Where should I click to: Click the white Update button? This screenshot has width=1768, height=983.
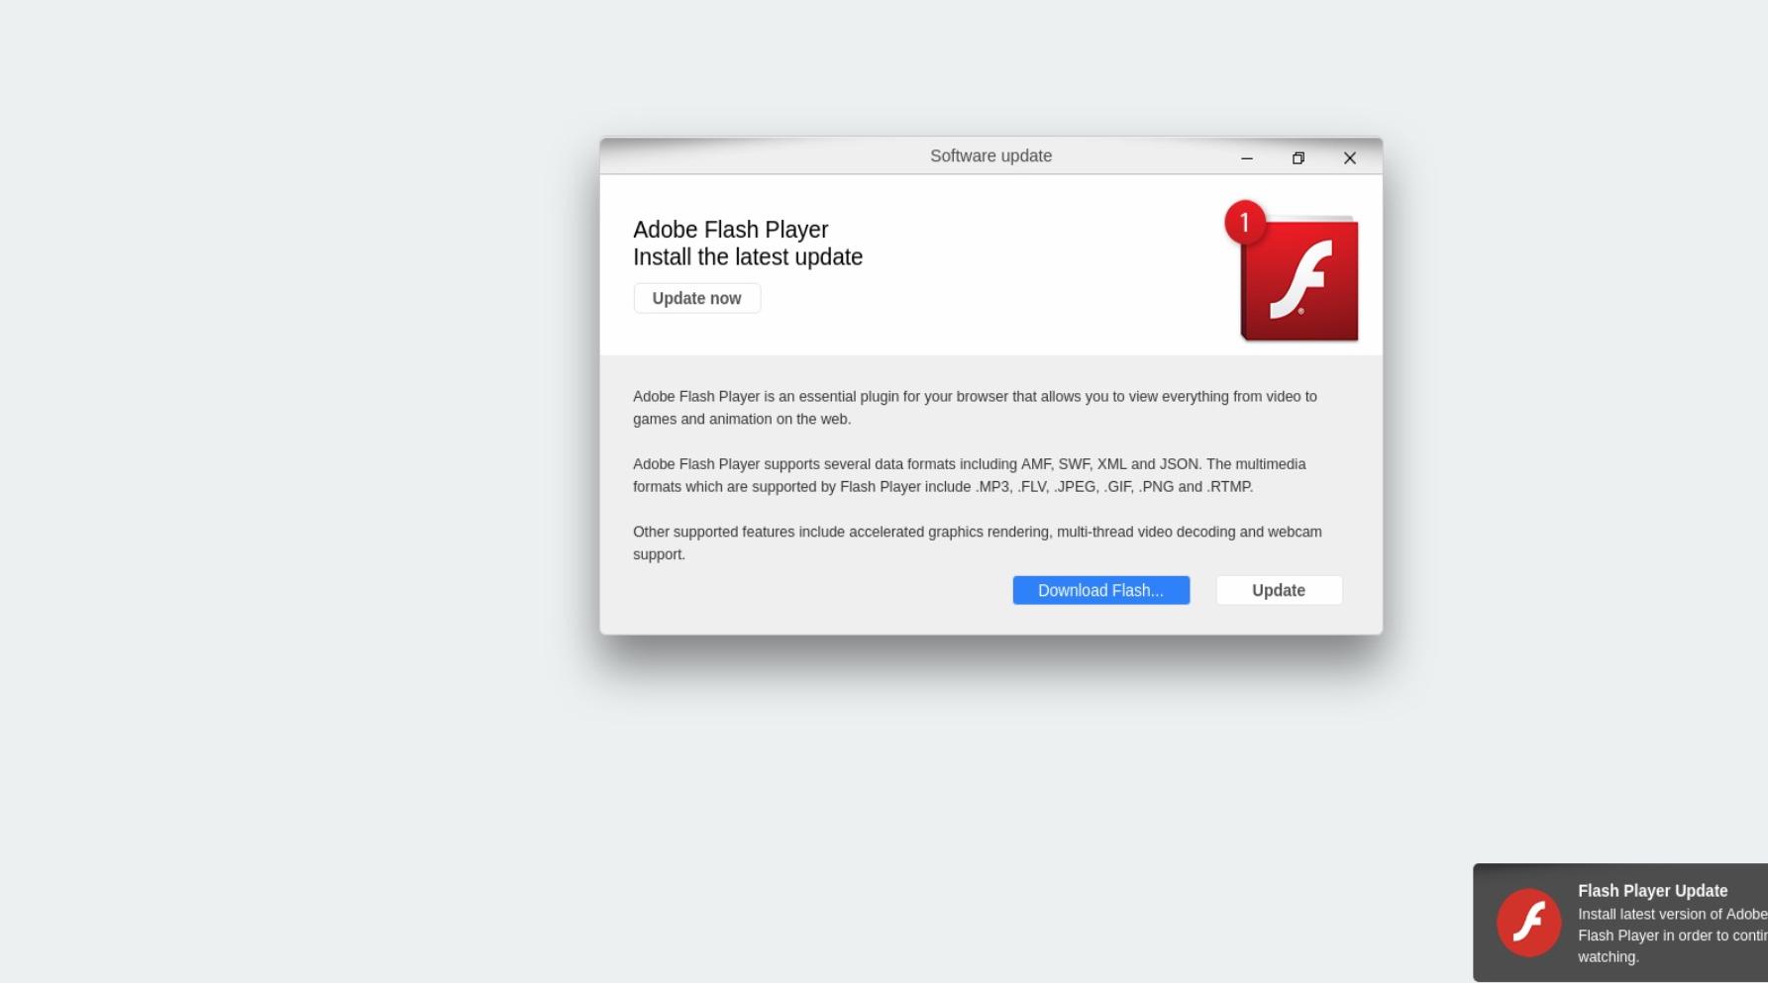coord(1279,590)
